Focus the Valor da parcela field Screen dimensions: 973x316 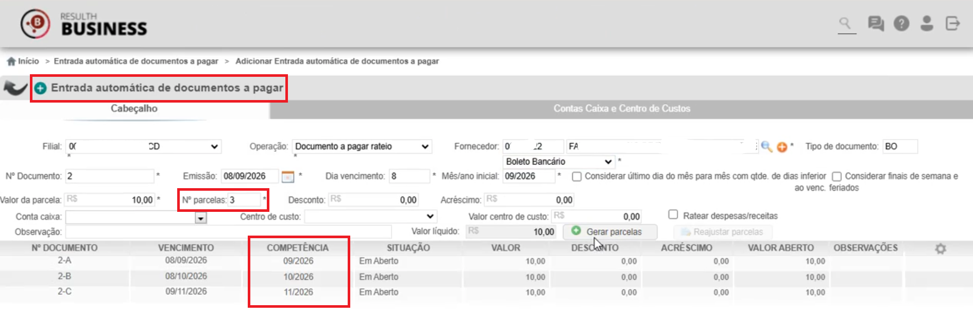tap(109, 200)
